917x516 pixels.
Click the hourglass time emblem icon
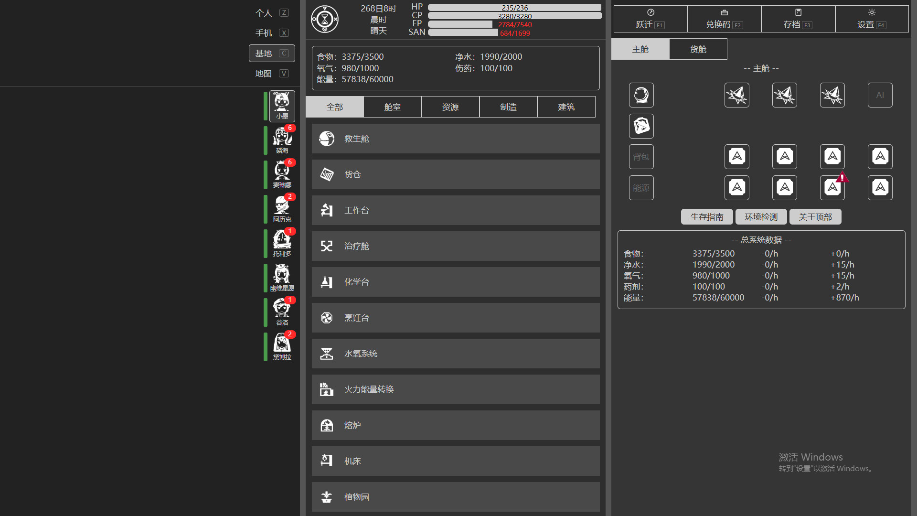tap(325, 19)
